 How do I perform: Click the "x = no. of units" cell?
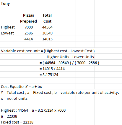[x=14, y=98]
